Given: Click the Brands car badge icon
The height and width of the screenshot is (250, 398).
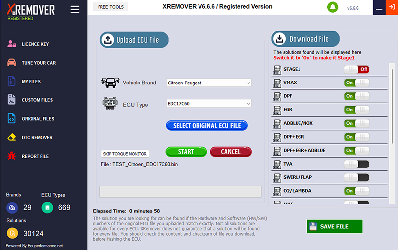Looking at the screenshot, I should point(12,208).
